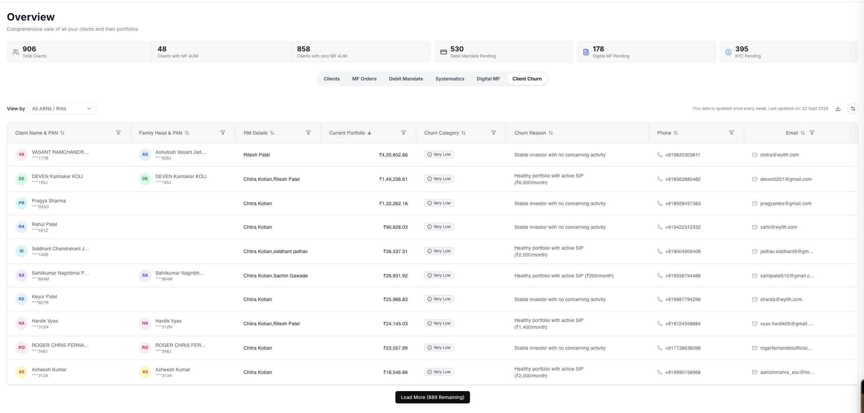Sort by Churn Reason

(x=551, y=133)
